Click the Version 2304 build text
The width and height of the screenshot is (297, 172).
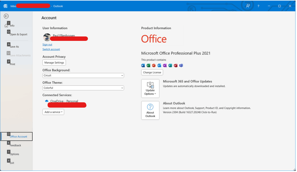pos(190,112)
